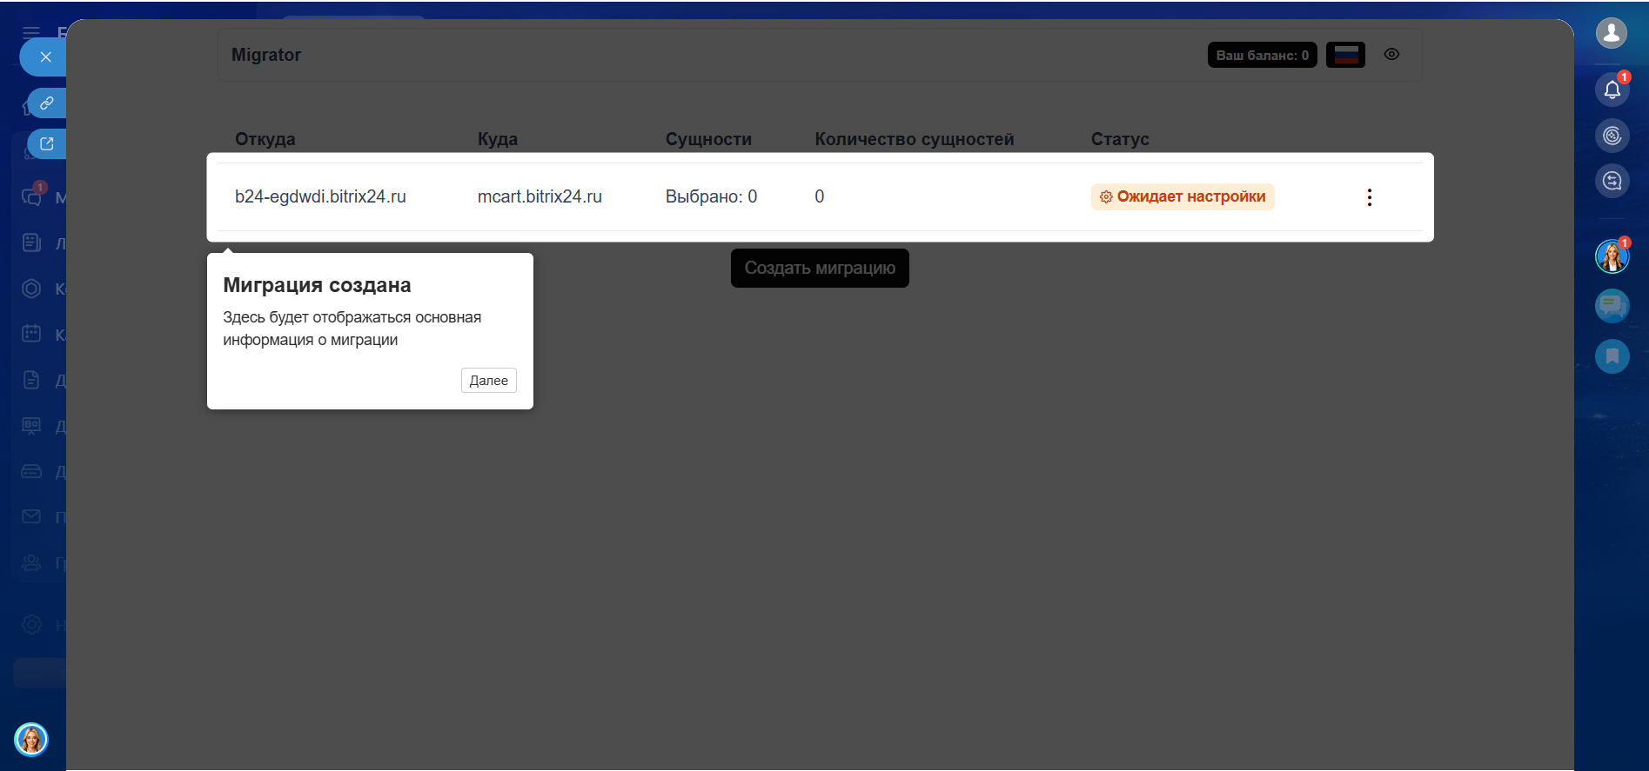
Task: Click the 'Количество сущностей' column header
Action: [x=915, y=139]
